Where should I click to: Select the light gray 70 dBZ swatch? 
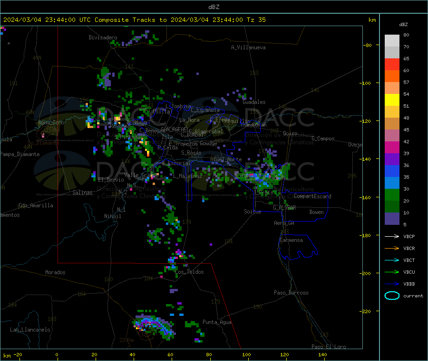point(392,41)
